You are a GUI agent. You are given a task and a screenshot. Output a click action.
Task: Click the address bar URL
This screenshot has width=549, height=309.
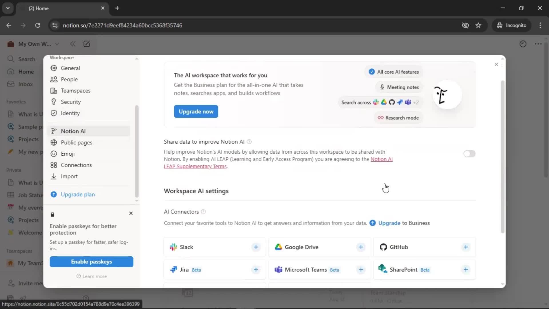tap(122, 25)
